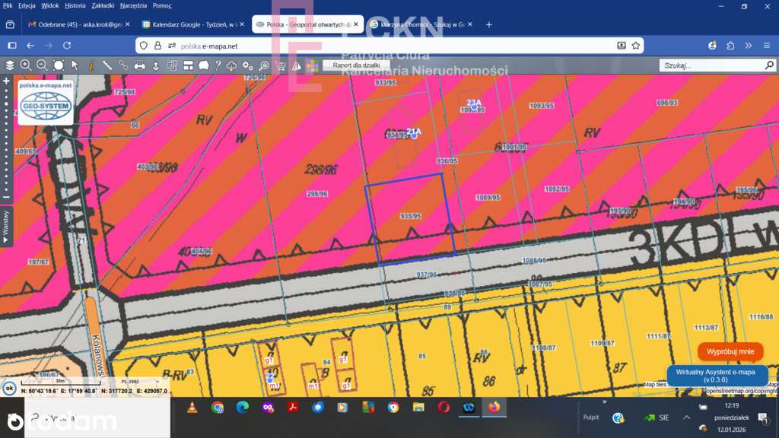Close the Polska Geoportal tab

click(x=356, y=24)
